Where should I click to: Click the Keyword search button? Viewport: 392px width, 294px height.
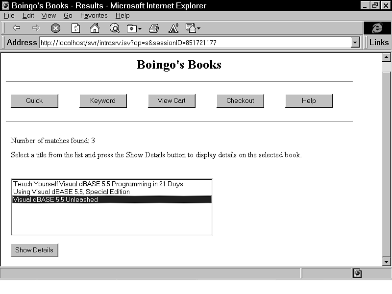tap(103, 101)
